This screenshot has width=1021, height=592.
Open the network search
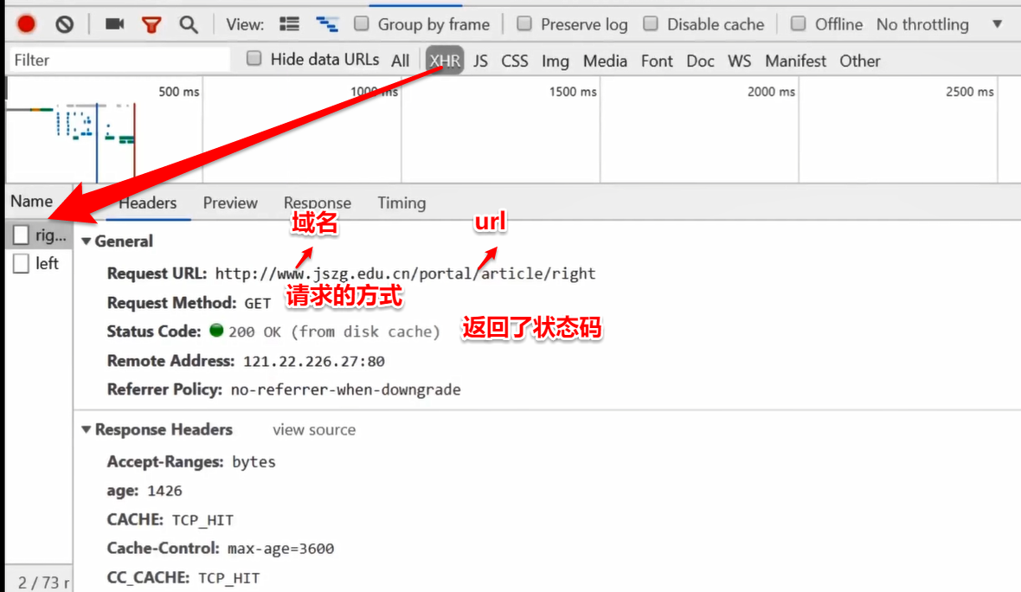coord(189,23)
